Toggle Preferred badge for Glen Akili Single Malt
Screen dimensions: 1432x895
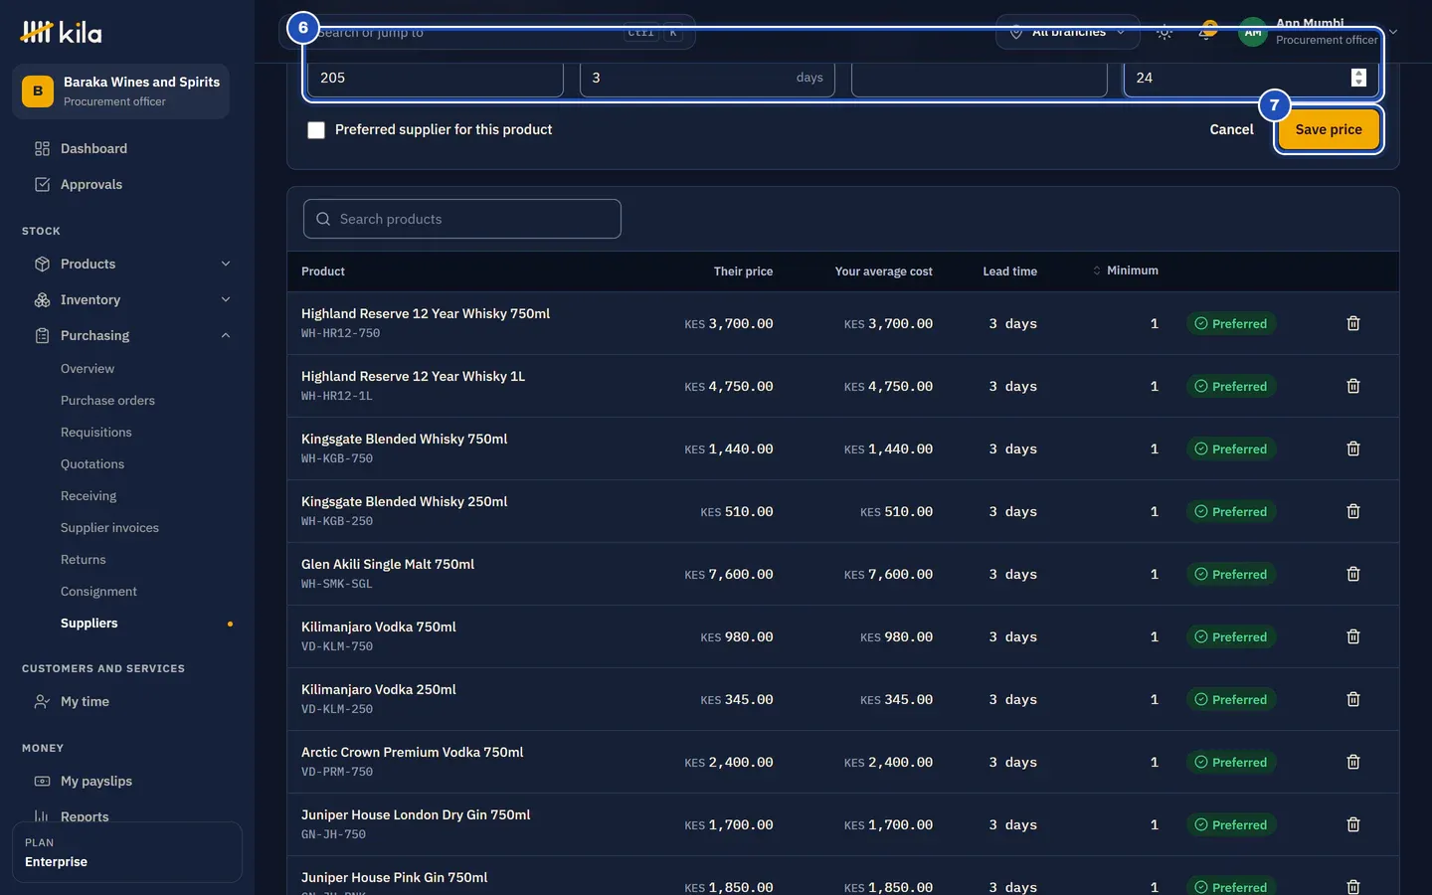pyautogui.click(x=1231, y=574)
